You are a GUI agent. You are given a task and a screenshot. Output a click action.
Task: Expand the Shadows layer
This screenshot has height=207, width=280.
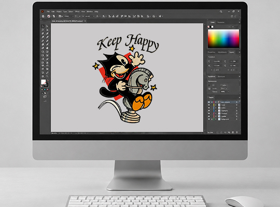216,113
